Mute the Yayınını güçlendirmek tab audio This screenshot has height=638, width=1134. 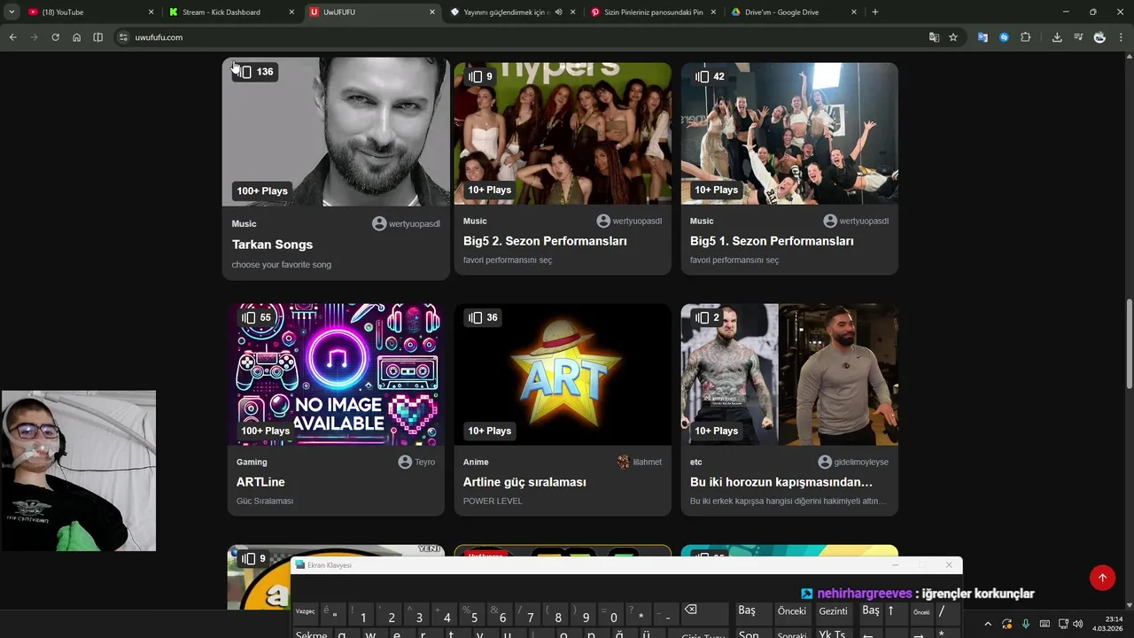pos(559,12)
